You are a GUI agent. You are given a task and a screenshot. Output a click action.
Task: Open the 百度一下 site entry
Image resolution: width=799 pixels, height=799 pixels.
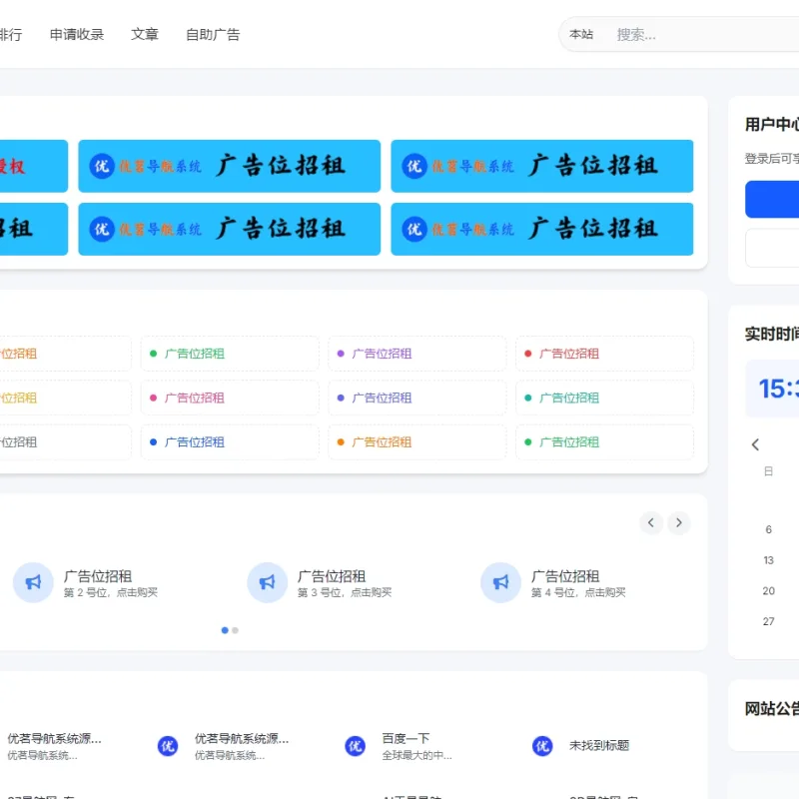(405, 738)
